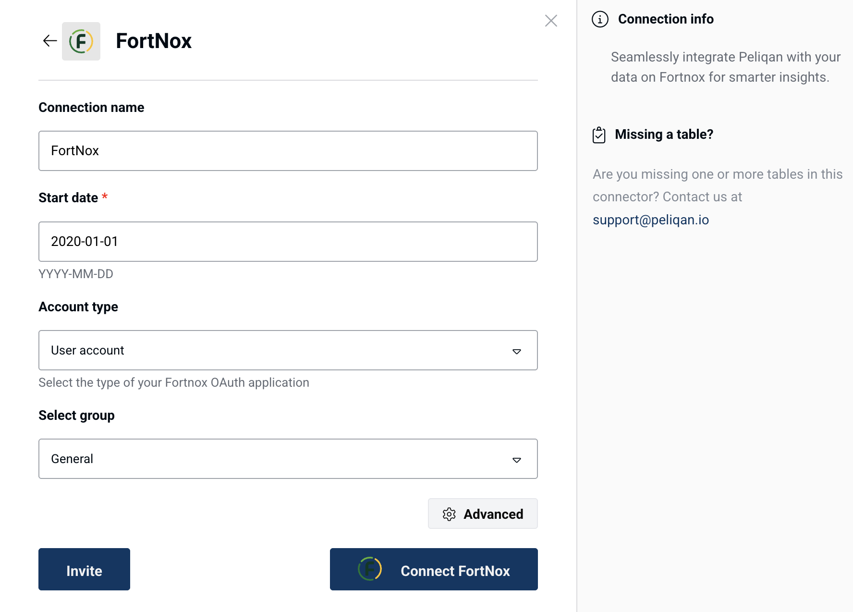The width and height of the screenshot is (853, 612).
Task: Click the FortNox logo in the header
Action: coord(81,41)
